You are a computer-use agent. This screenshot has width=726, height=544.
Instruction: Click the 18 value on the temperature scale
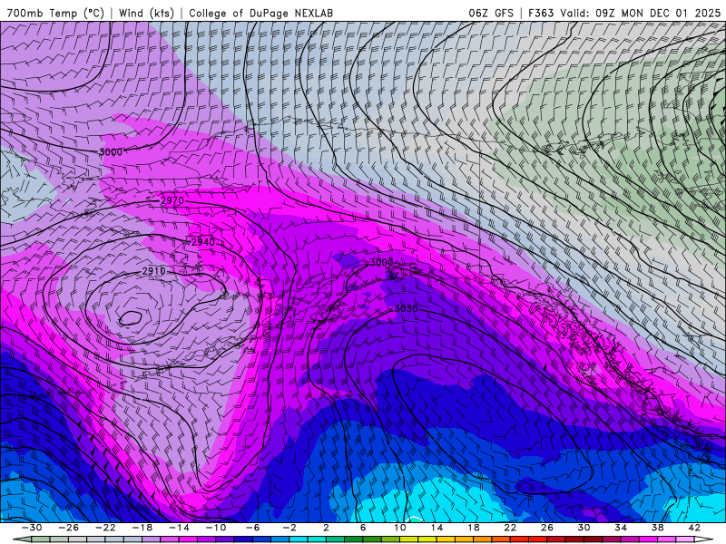[x=473, y=528]
